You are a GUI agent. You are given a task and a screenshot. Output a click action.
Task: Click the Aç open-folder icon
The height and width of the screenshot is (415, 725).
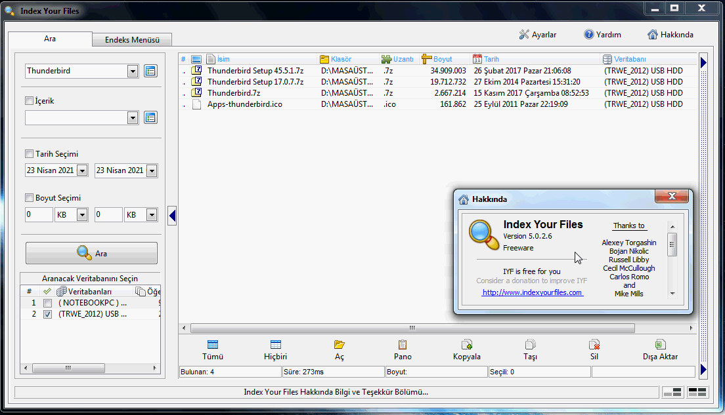(340, 344)
